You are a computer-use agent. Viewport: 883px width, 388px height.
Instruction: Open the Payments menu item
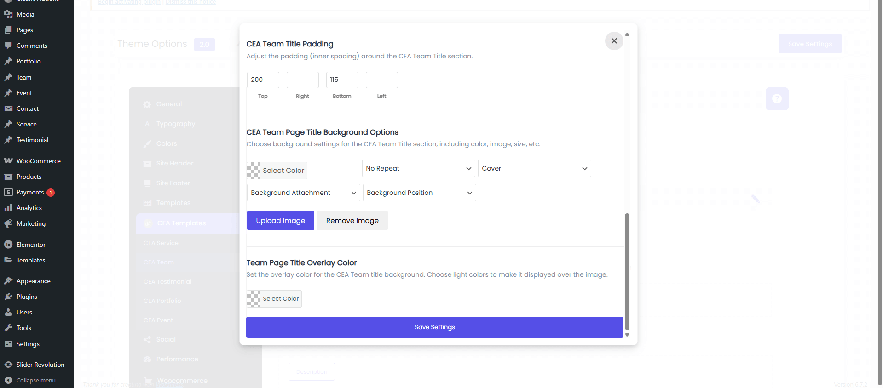[30, 192]
